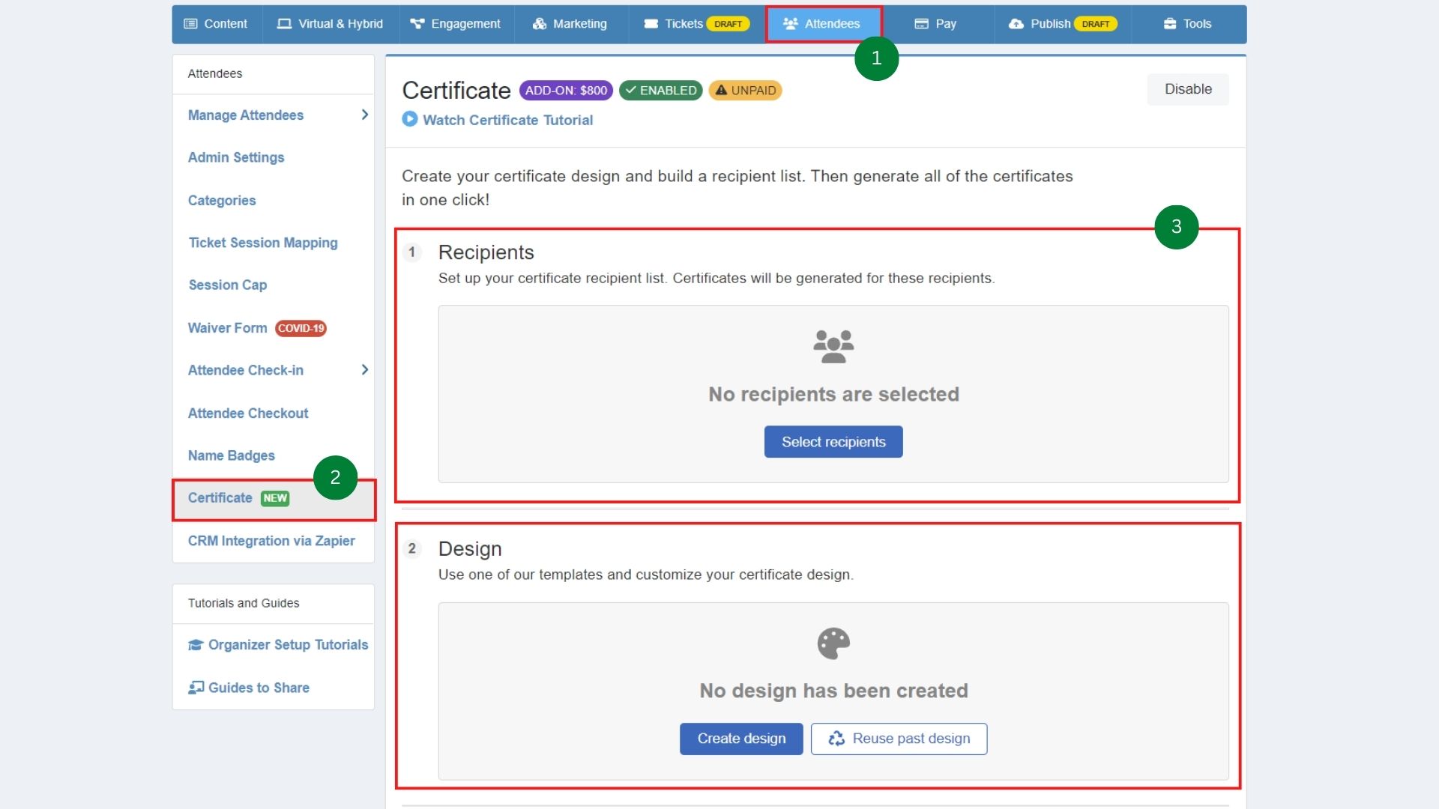The width and height of the screenshot is (1439, 809).
Task: Expand Manage Attendees chevron arrow
Action: pos(364,115)
